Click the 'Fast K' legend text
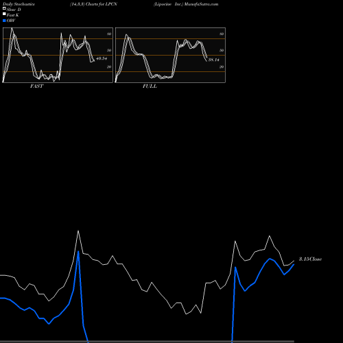The image size is (343, 343). coord(13,15)
